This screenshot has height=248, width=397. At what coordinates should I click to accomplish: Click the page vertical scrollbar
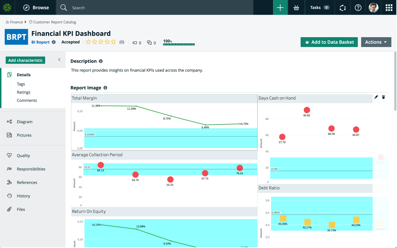click(395, 81)
